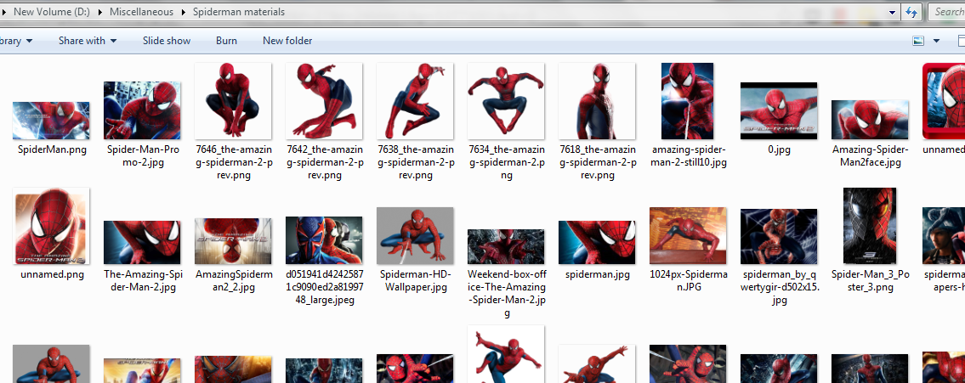The image size is (965, 383).
Task: Click the file name label AmazingSpiderman2_2.jpg
Action: (x=233, y=281)
